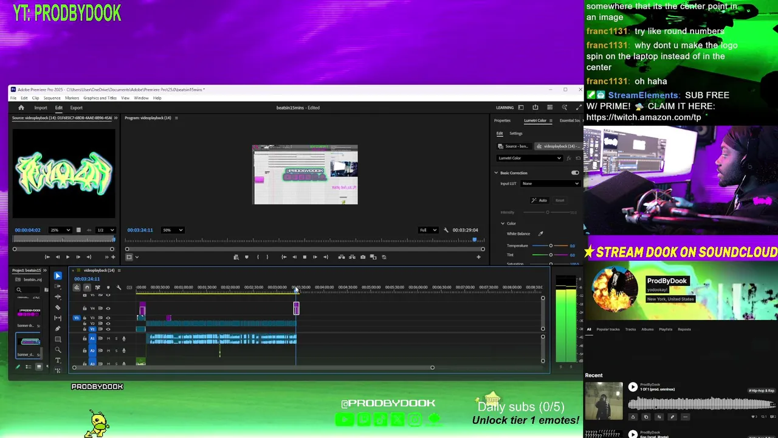Collapse the Basic Correction section
The height and width of the screenshot is (438, 778).
[496, 173]
